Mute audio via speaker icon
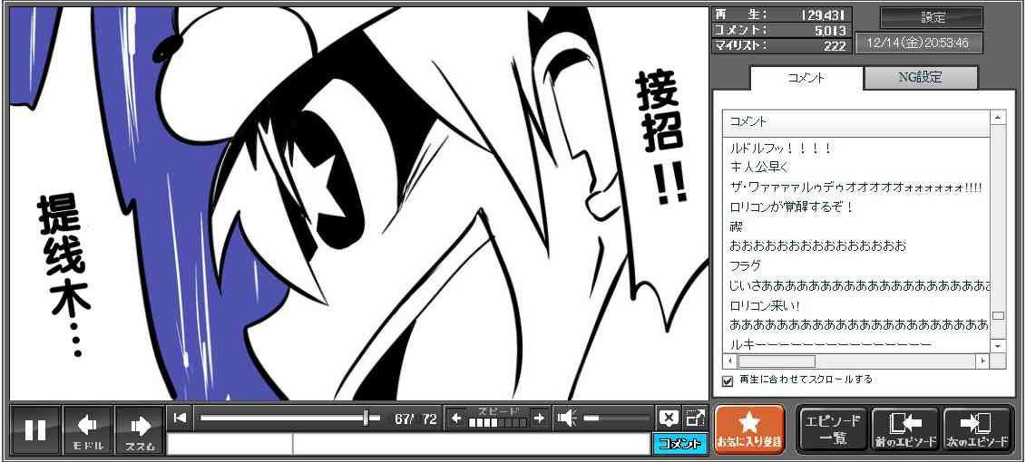 pos(567,418)
